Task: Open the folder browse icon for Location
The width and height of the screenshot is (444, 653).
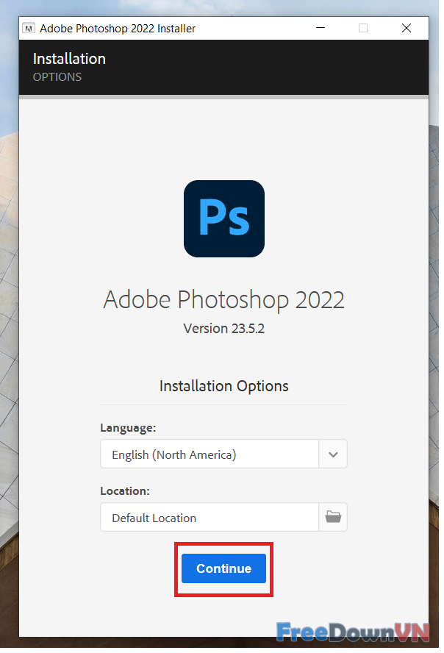Action: coord(333,517)
